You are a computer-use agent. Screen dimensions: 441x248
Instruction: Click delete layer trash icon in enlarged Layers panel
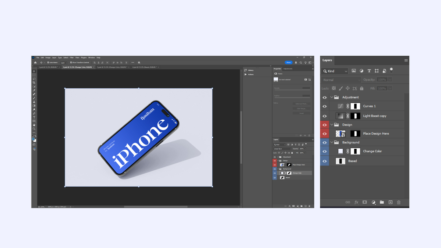(398, 202)
